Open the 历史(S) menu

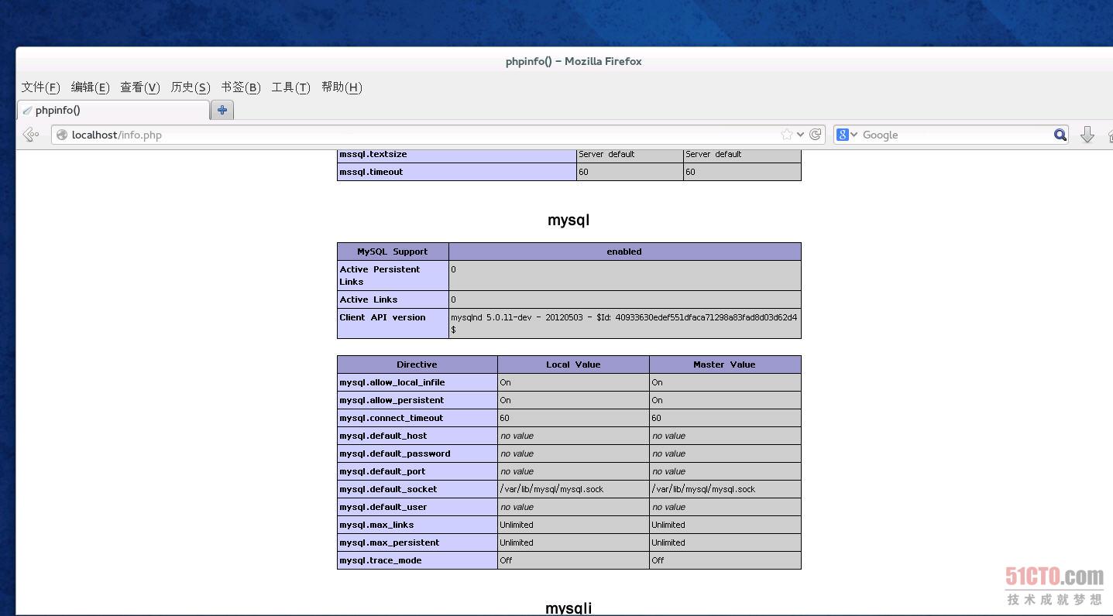(191, 87)
